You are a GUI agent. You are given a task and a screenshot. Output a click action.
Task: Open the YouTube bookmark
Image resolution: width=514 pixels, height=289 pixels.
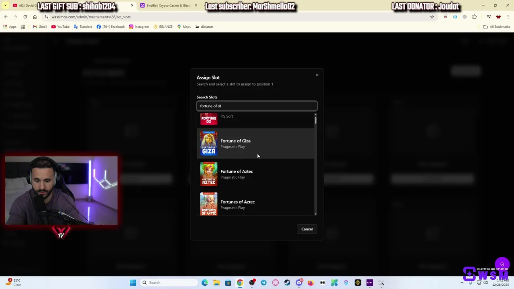click(x=60, y=27)
